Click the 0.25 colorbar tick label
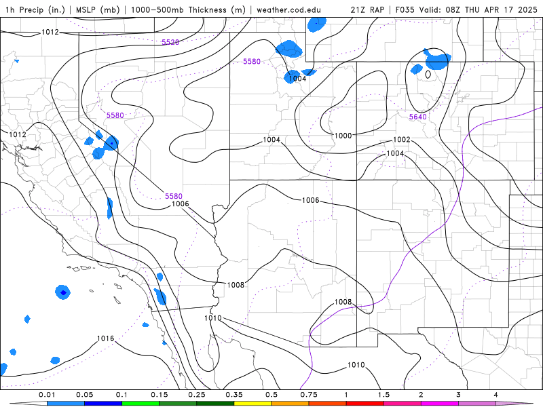The height and width of the screenshot is (407, 543). pyautogui.click(x=197, y=395)
